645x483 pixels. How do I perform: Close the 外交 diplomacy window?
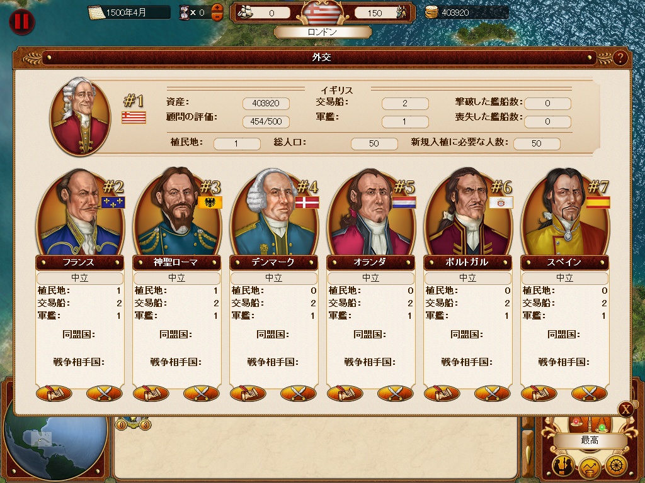pos(625,409)
